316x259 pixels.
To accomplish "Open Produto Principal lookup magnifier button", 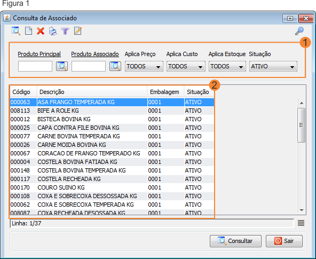I will coord(62,66).
